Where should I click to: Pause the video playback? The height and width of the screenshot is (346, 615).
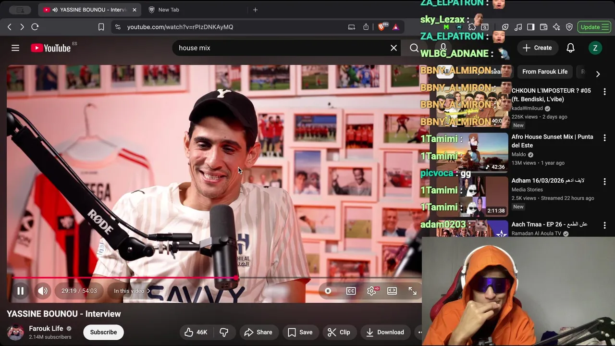(x=20, y=291)
